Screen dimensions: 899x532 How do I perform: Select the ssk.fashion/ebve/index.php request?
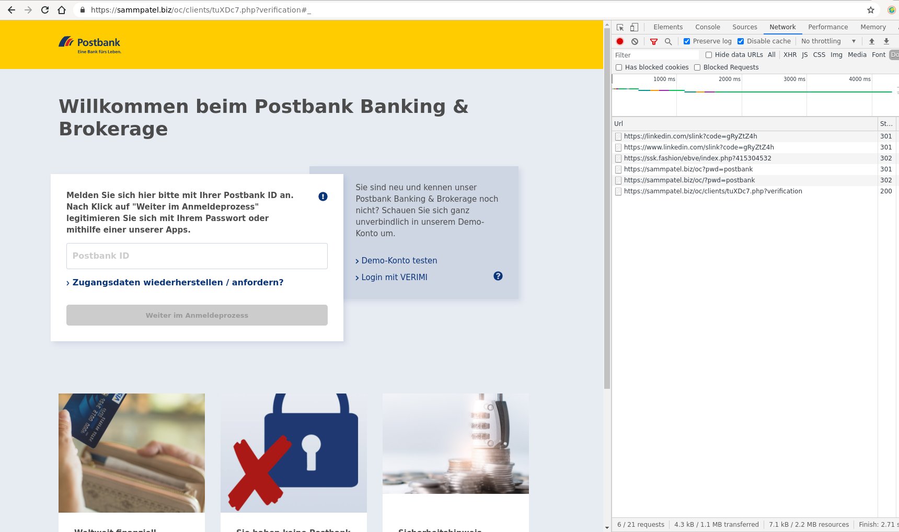[x=754, y=158]
